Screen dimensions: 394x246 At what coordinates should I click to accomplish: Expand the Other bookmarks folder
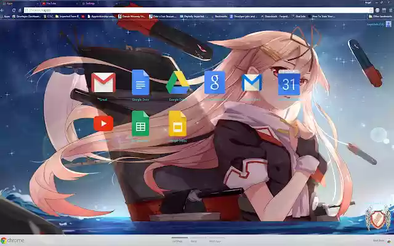[x=380, y=17]
